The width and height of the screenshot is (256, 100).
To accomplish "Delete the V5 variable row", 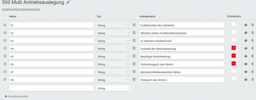I will tap(252, 56).
